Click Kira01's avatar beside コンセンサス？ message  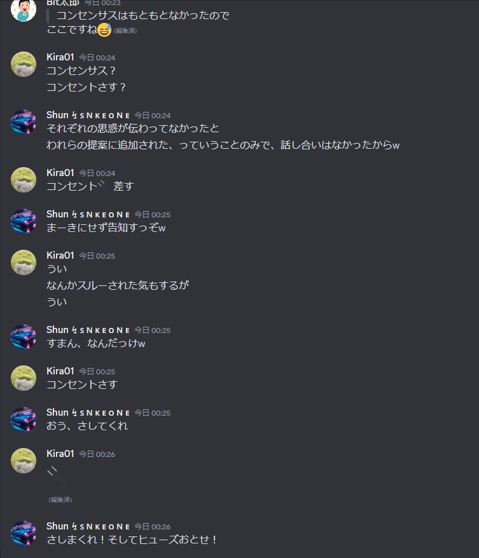click(24, 64)
